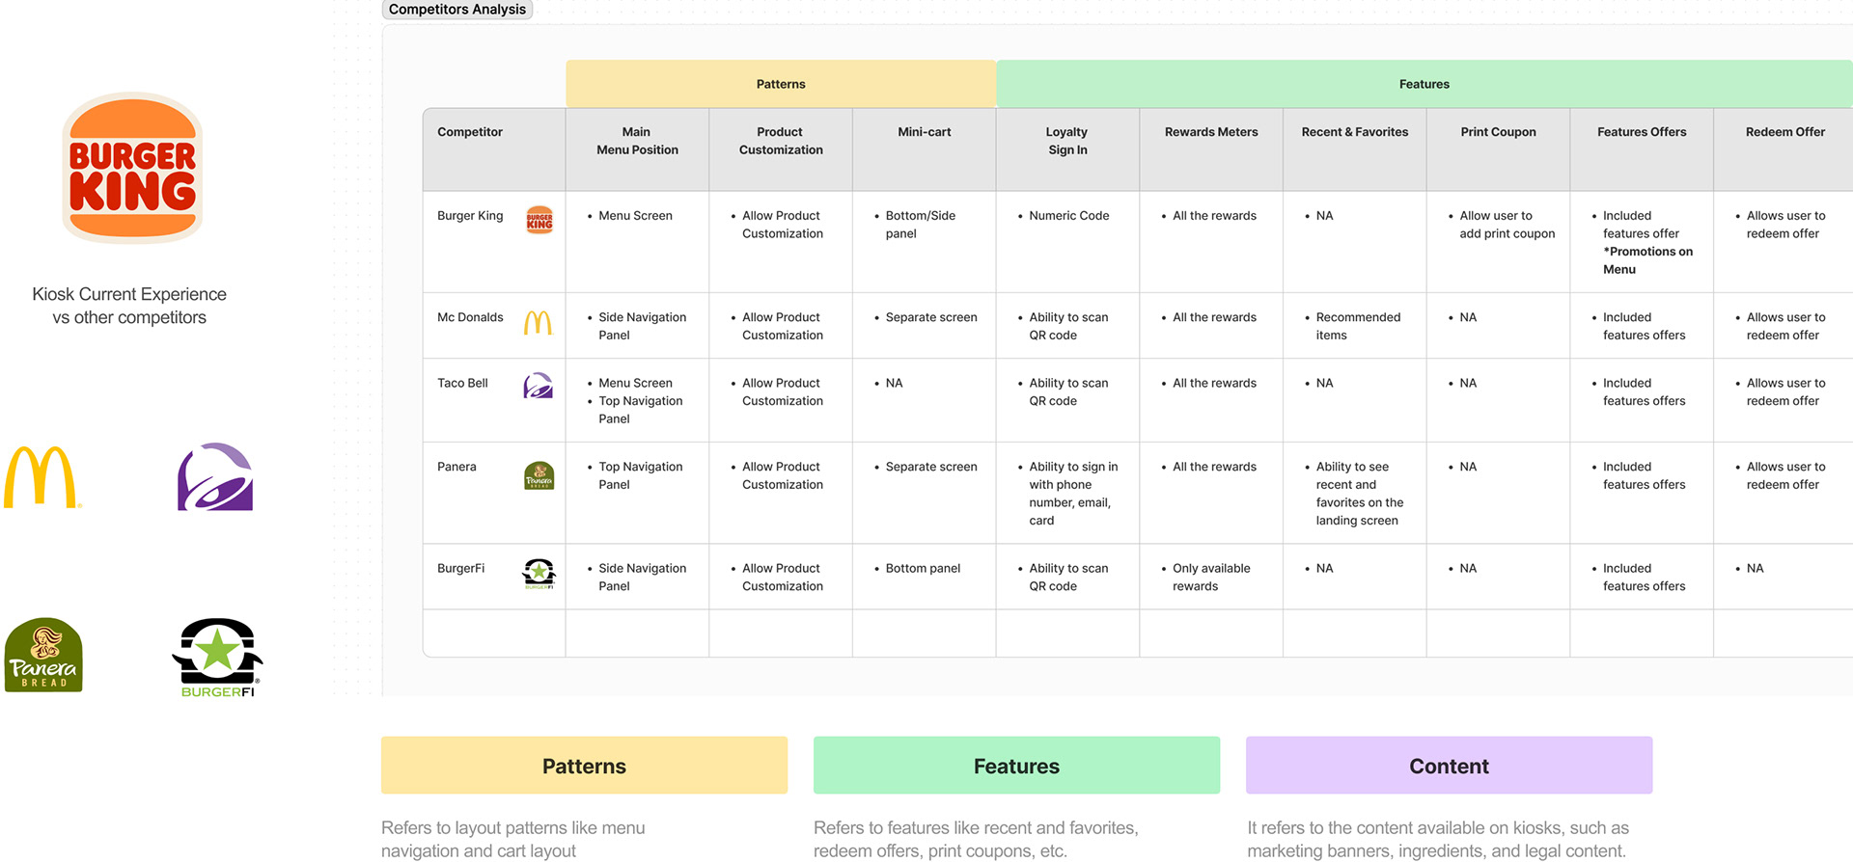Click the Rewards Meters column header
1853x862 pixels.
1211,132
